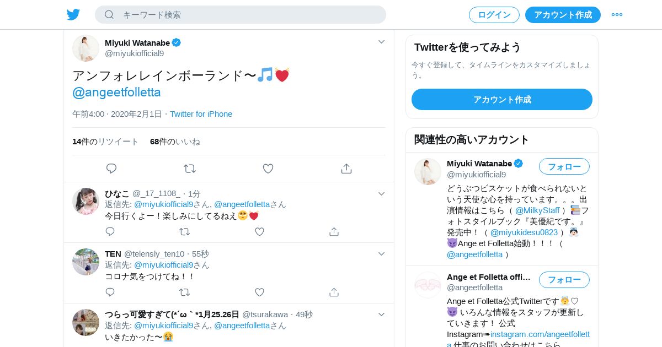Open Miyuki Watanabe's profile avatar in tweet

pos(86,48)
